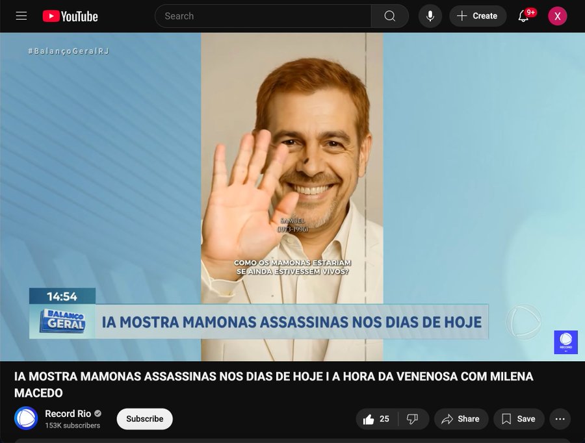This screenshot has width=585, height=443.
Task: Click the video title text
Action: [x=274, y=385]
